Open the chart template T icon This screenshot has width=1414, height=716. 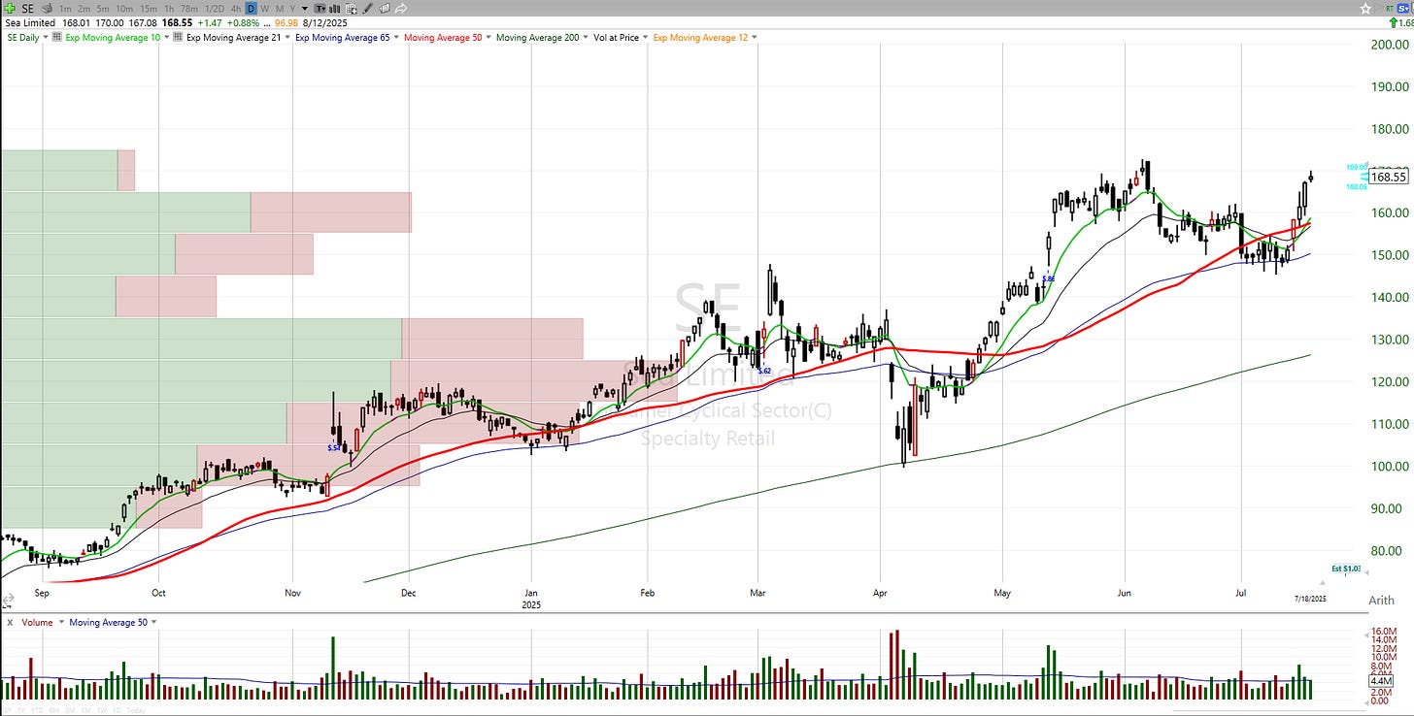pos(320,9)
